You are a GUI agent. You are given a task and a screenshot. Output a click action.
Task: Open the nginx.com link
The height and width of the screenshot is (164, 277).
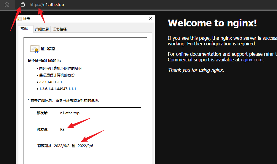click(251, 60)
